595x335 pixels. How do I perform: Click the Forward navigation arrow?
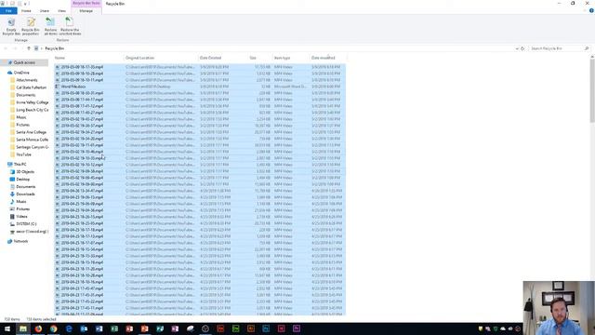click(x=15, y=48)
